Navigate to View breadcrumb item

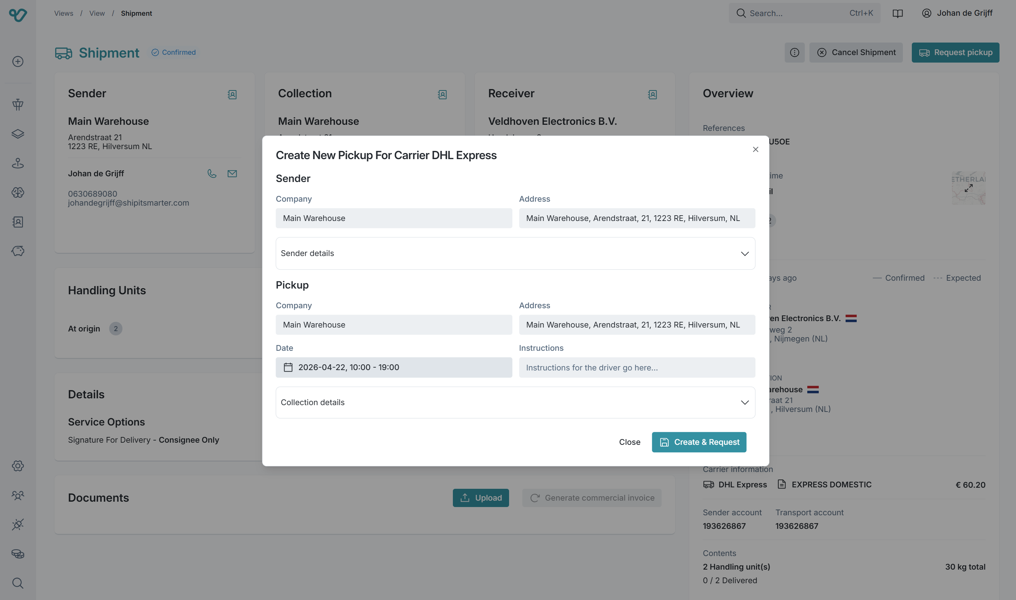97,13
